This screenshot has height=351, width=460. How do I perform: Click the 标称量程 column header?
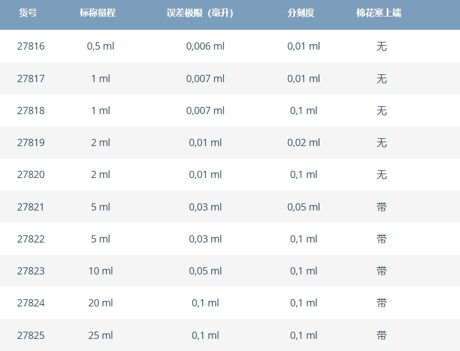[x=98, y=13]
